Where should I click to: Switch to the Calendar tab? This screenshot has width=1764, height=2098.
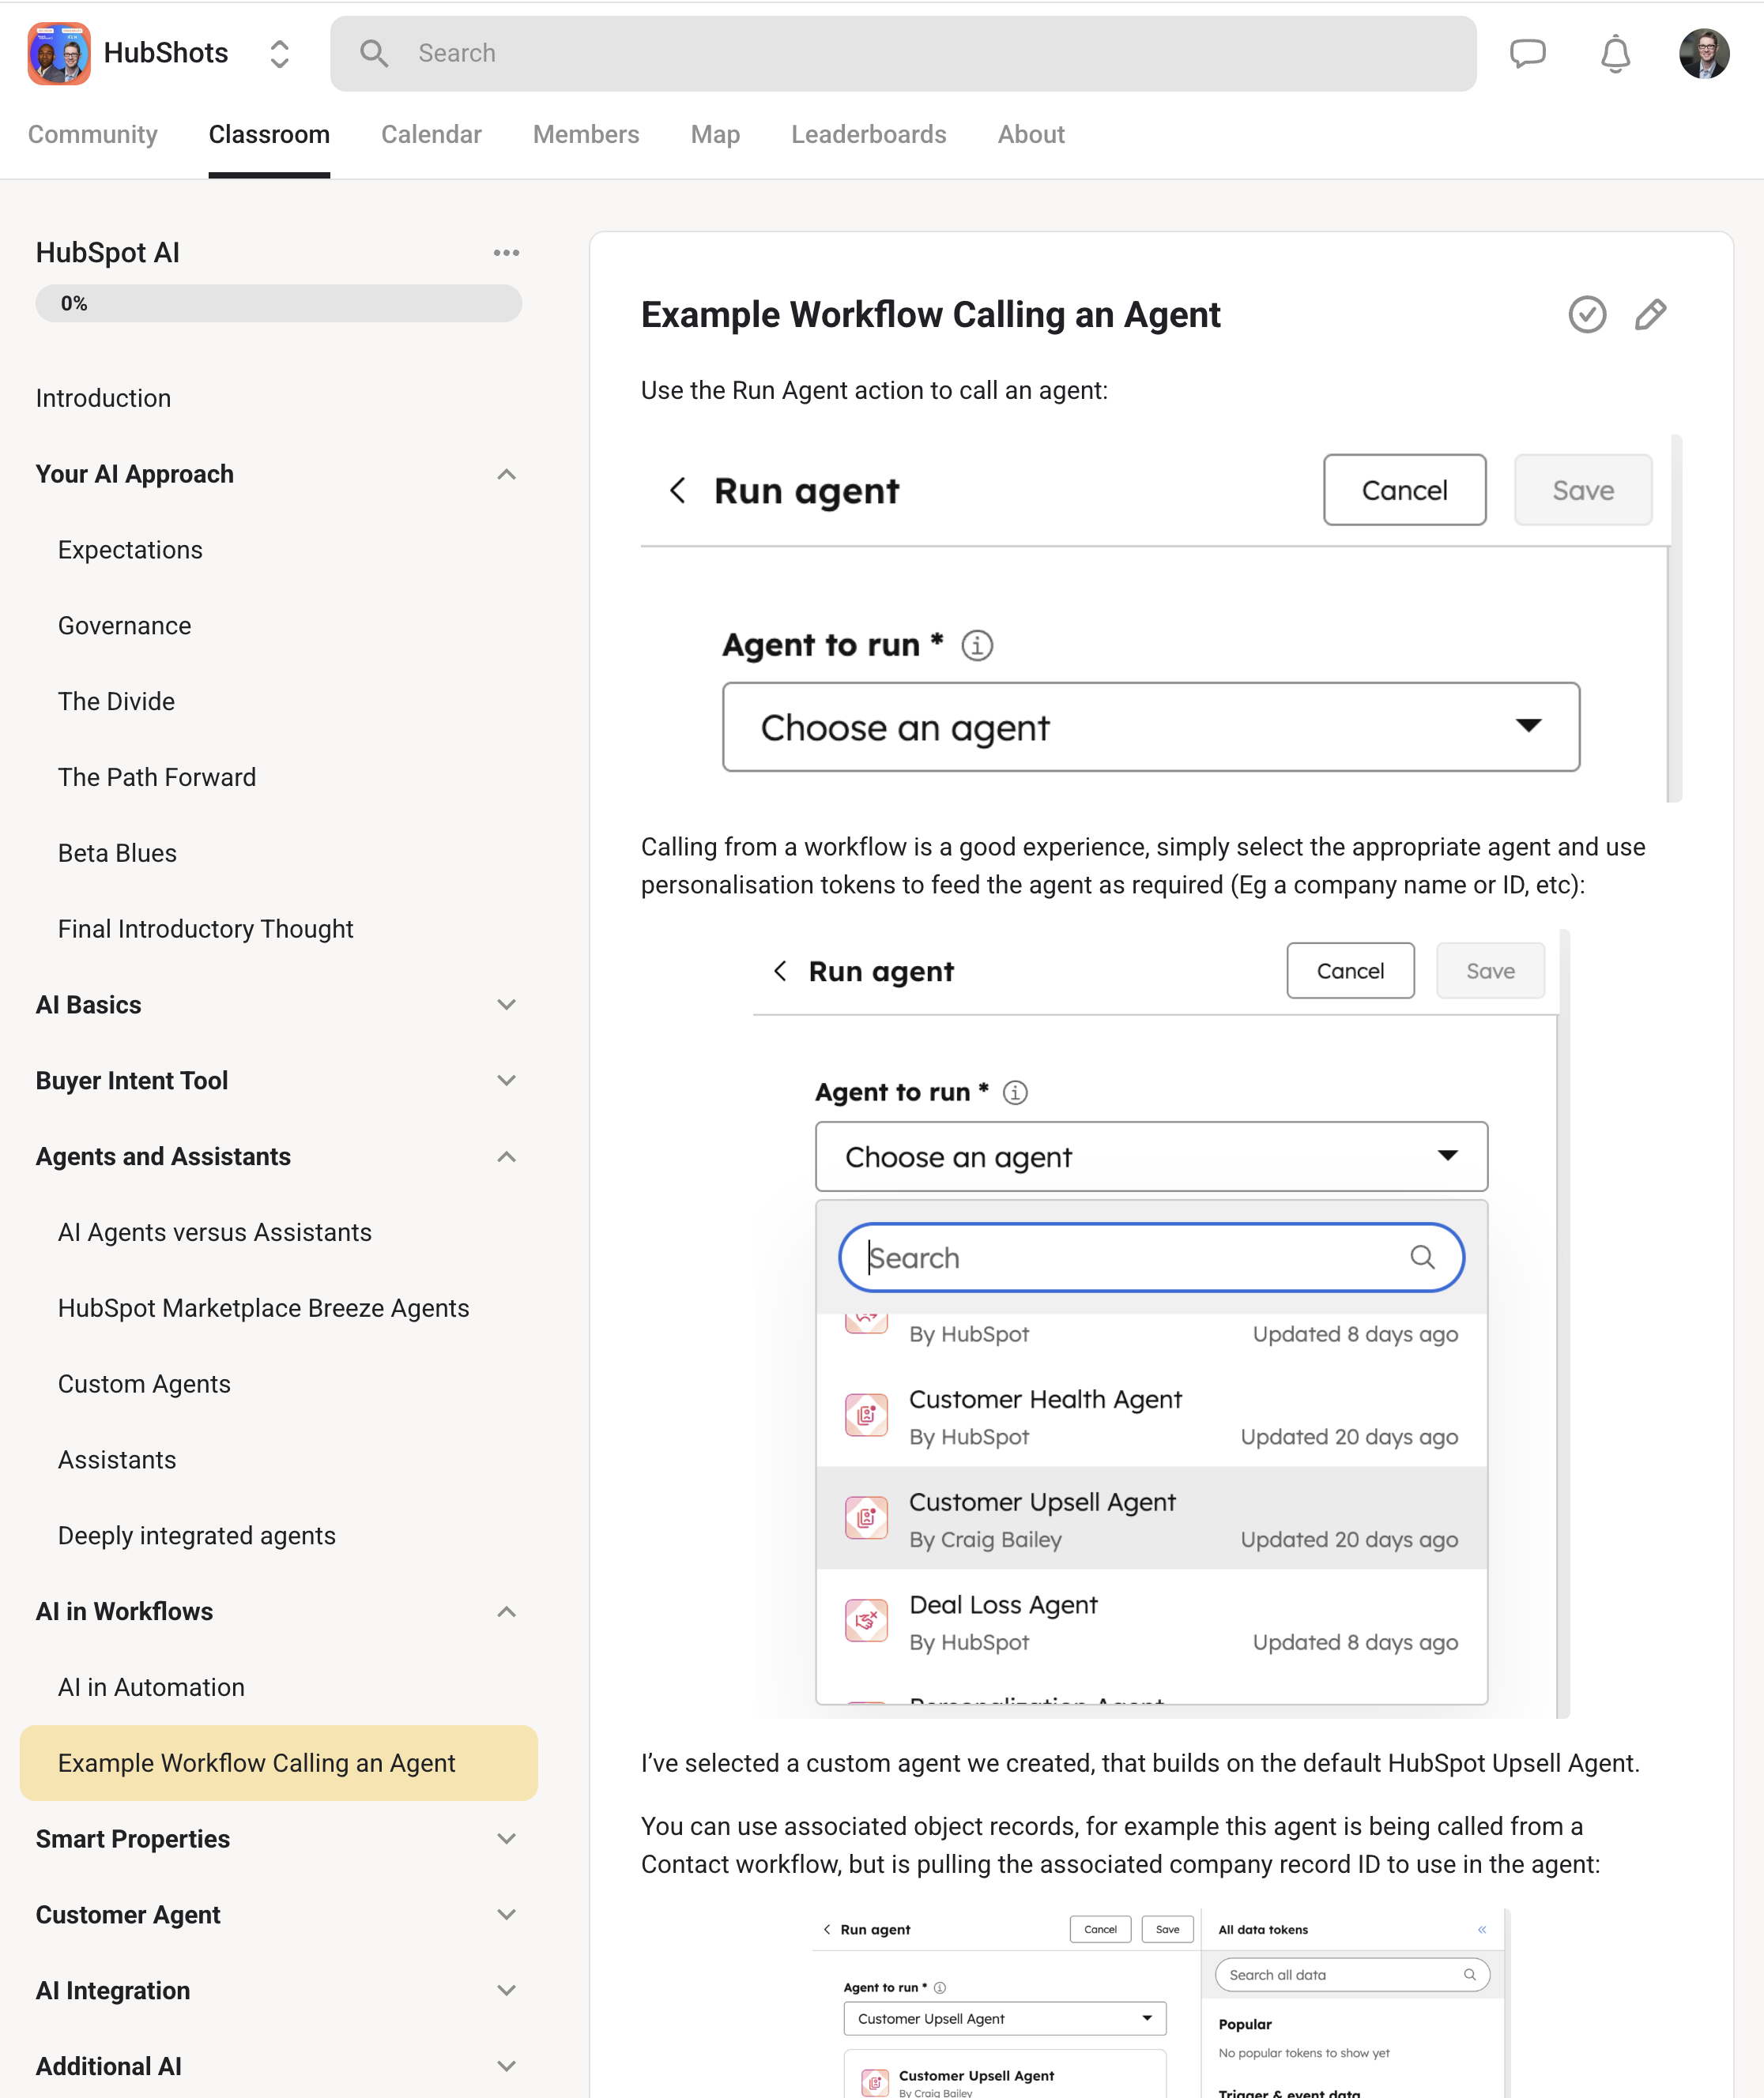pos(431,135)
